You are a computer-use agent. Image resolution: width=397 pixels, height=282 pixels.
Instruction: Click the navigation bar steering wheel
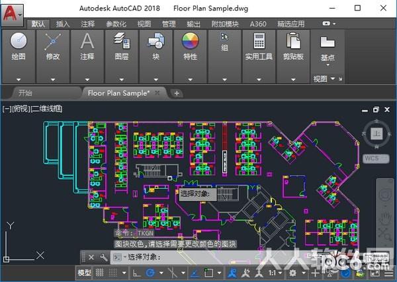[x=385, y=195]
